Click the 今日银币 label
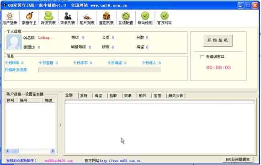Viewport: 261px width, 165px height. click(12, 63)
